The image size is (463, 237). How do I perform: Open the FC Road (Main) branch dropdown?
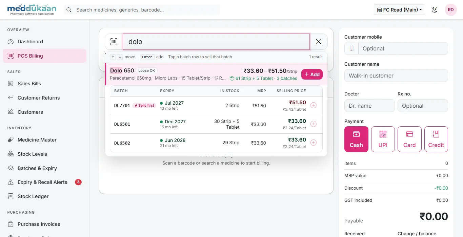399,10
